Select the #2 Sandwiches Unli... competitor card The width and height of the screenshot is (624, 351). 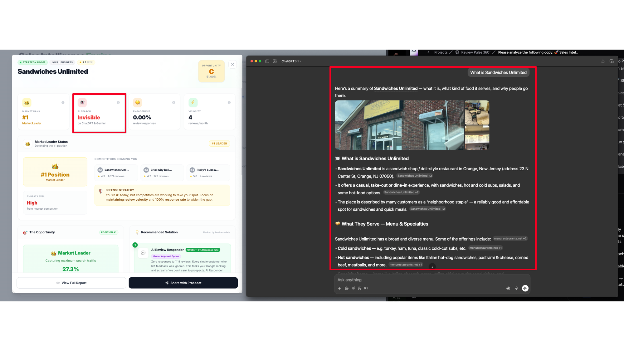116,173
